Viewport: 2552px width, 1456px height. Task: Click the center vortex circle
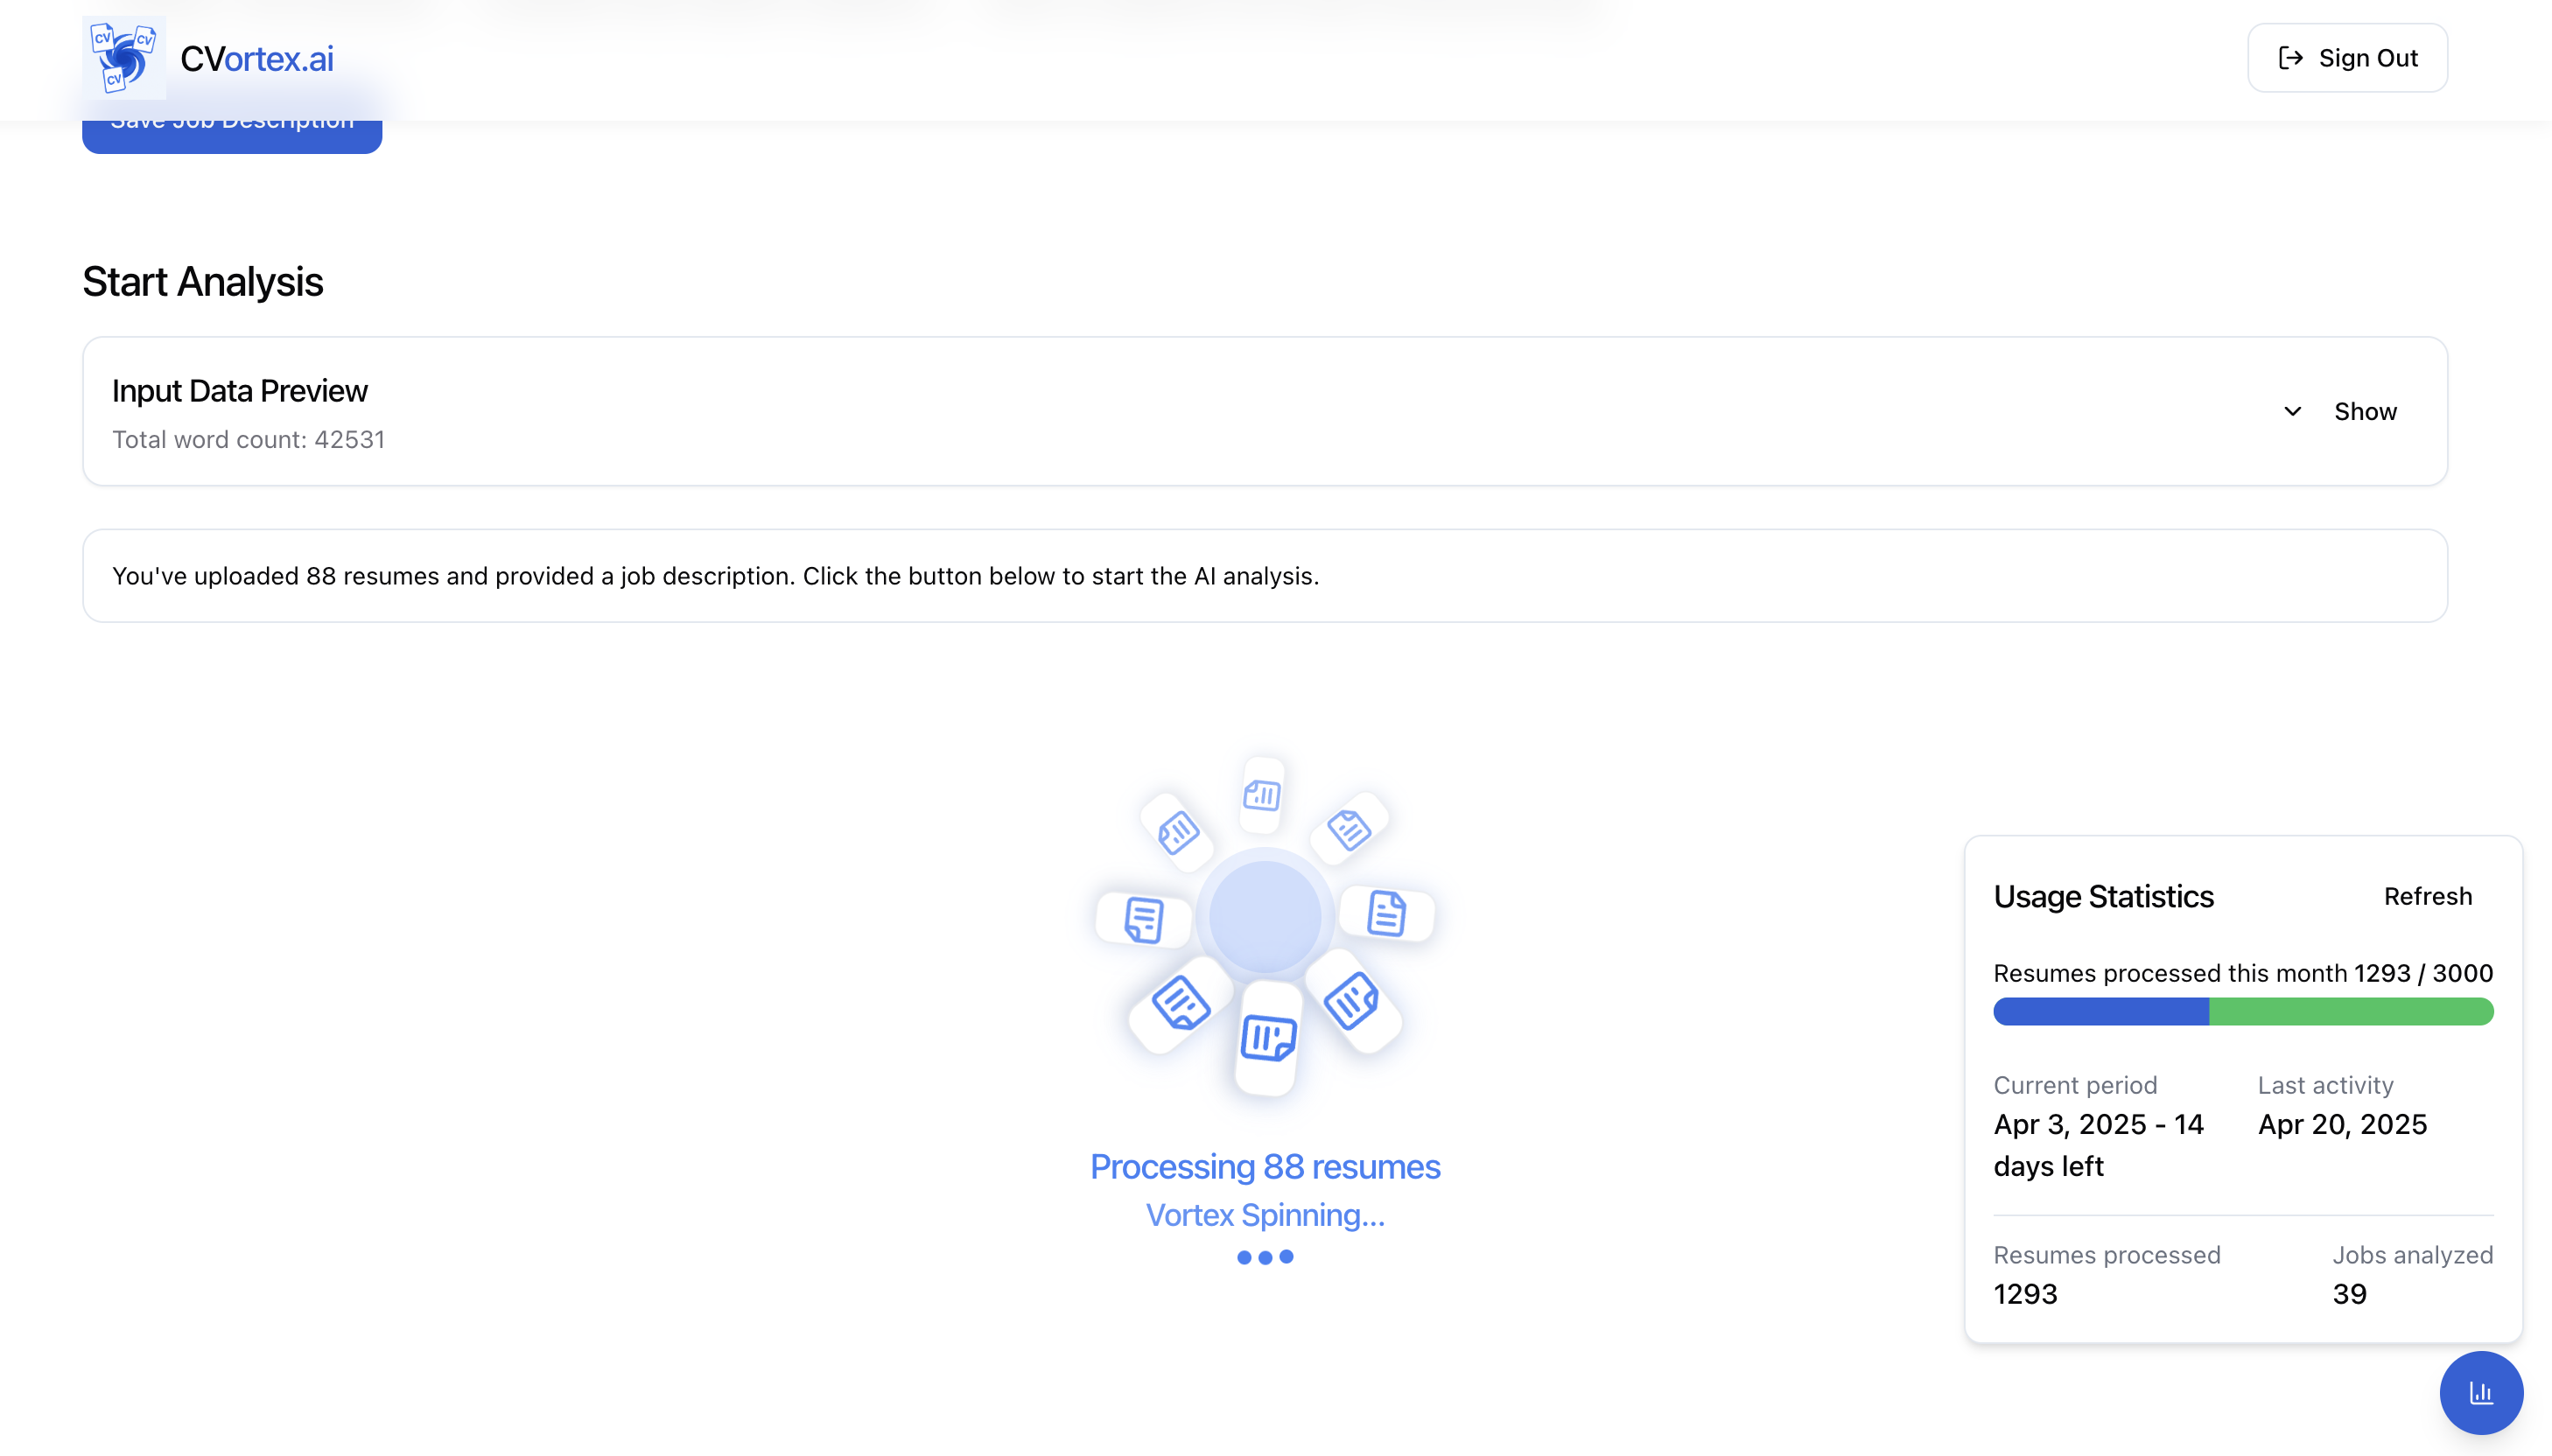point(1265,916)
